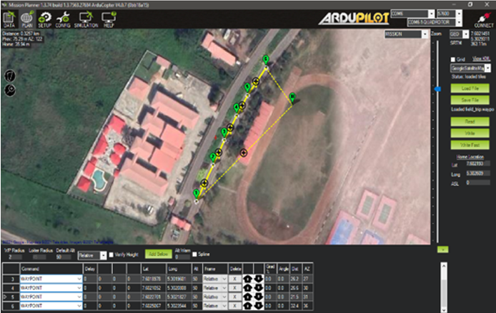
Task: Select green waypoint marker 2 on map
Action: coord(213,157)
